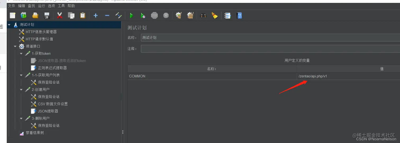Click the Cut scissors icon

coord(60,16)
